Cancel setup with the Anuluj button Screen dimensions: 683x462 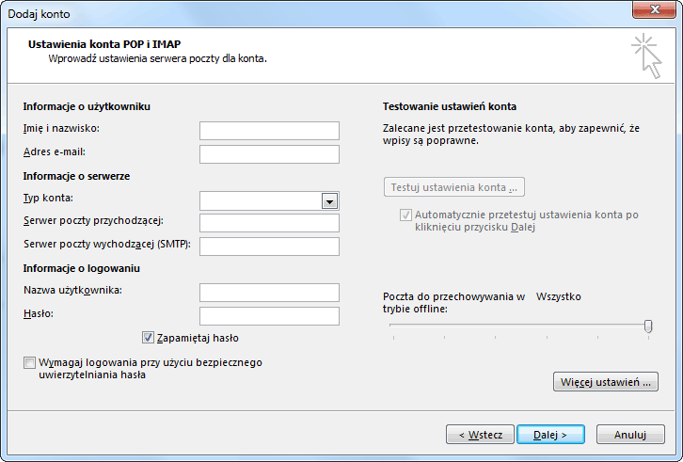tap(630, 435)
